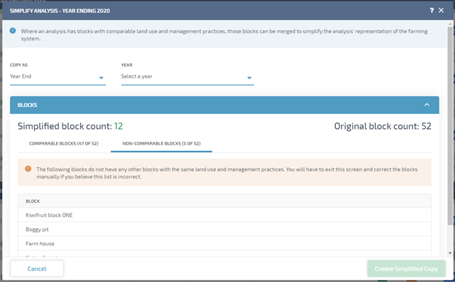Collapse the Blocks section chevron

427,105
